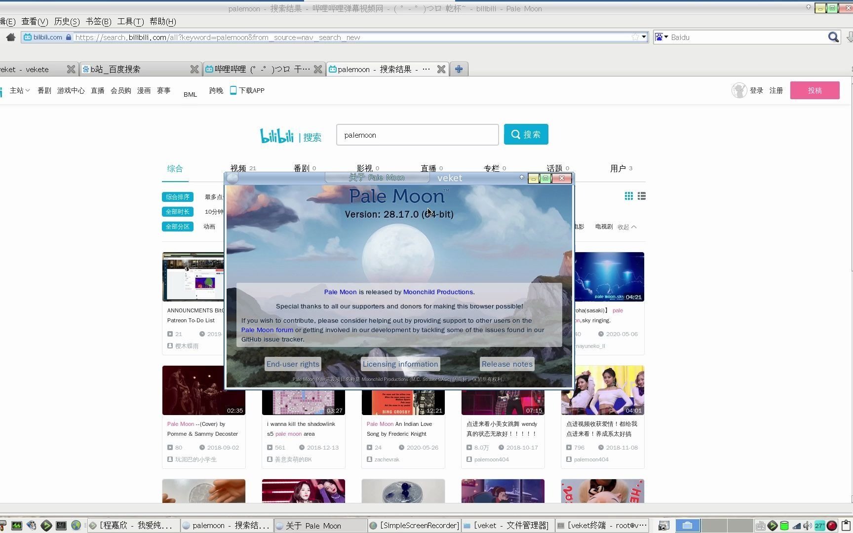Viewport: 853px width, 533px height.
Task: Click the keyboard icon in system tray
Action: coord(761,526)
